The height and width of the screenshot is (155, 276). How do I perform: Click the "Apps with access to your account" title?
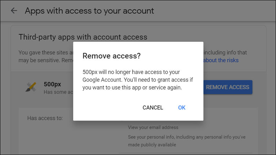(x=89, y=11)
